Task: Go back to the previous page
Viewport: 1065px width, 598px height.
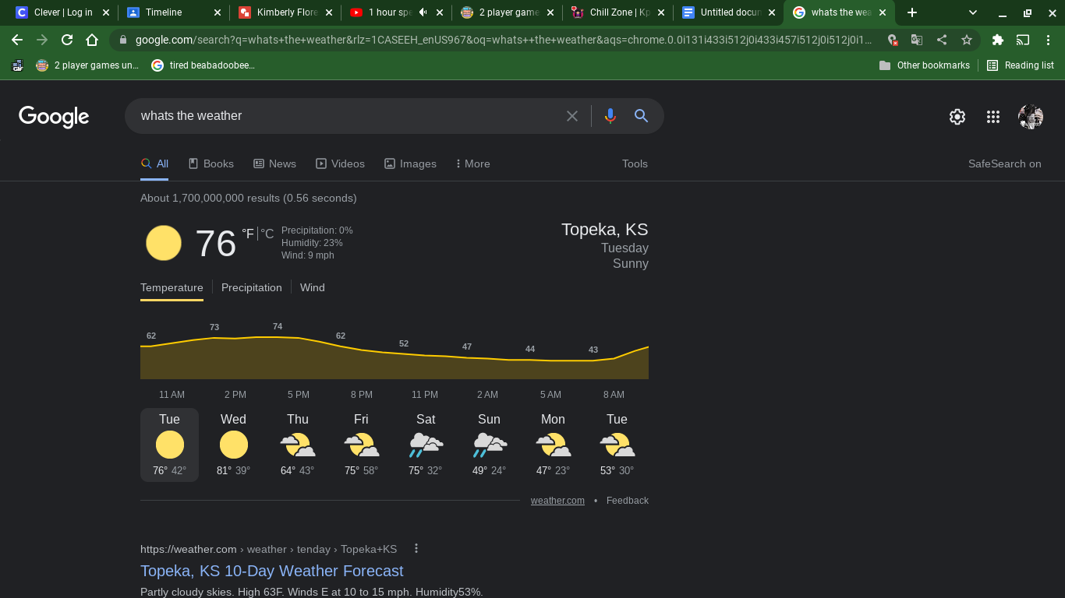Action: coord(17,40)
